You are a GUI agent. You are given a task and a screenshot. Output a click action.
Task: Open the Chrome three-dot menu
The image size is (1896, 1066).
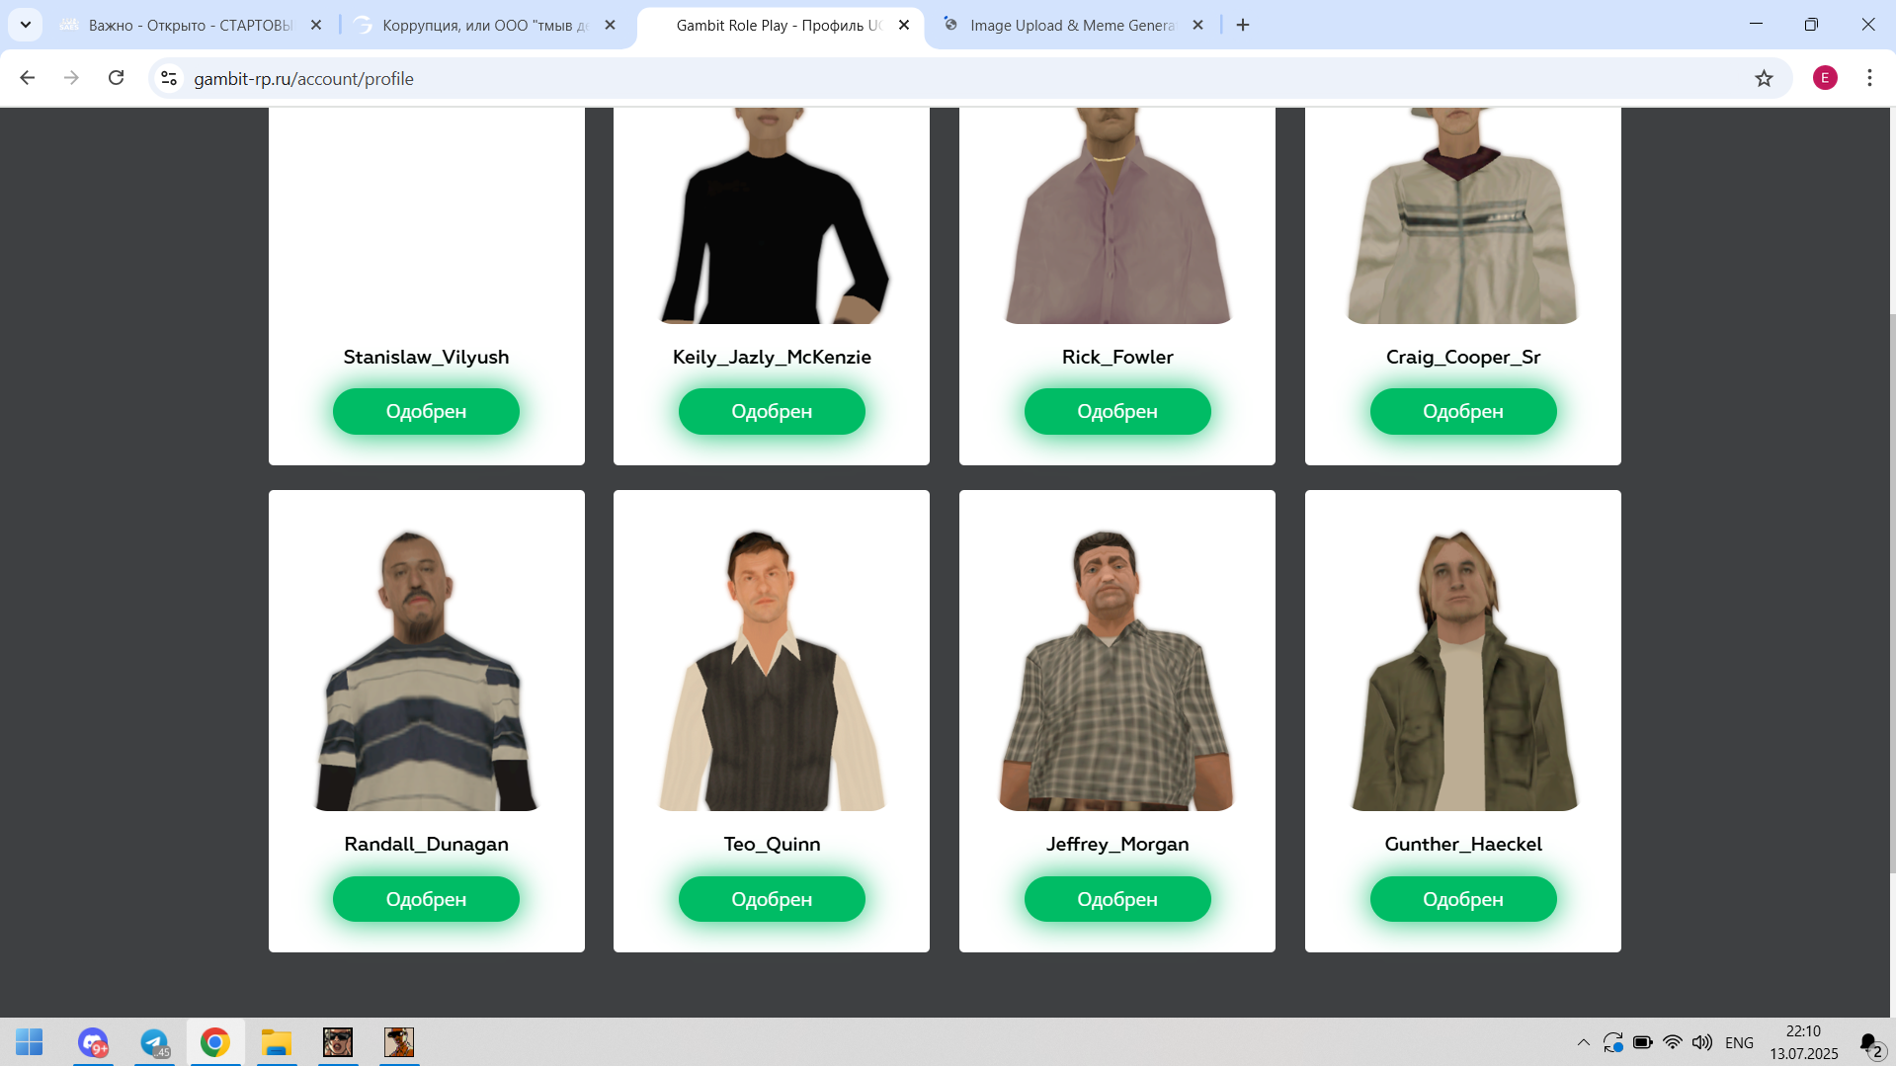click(1869, 78)
